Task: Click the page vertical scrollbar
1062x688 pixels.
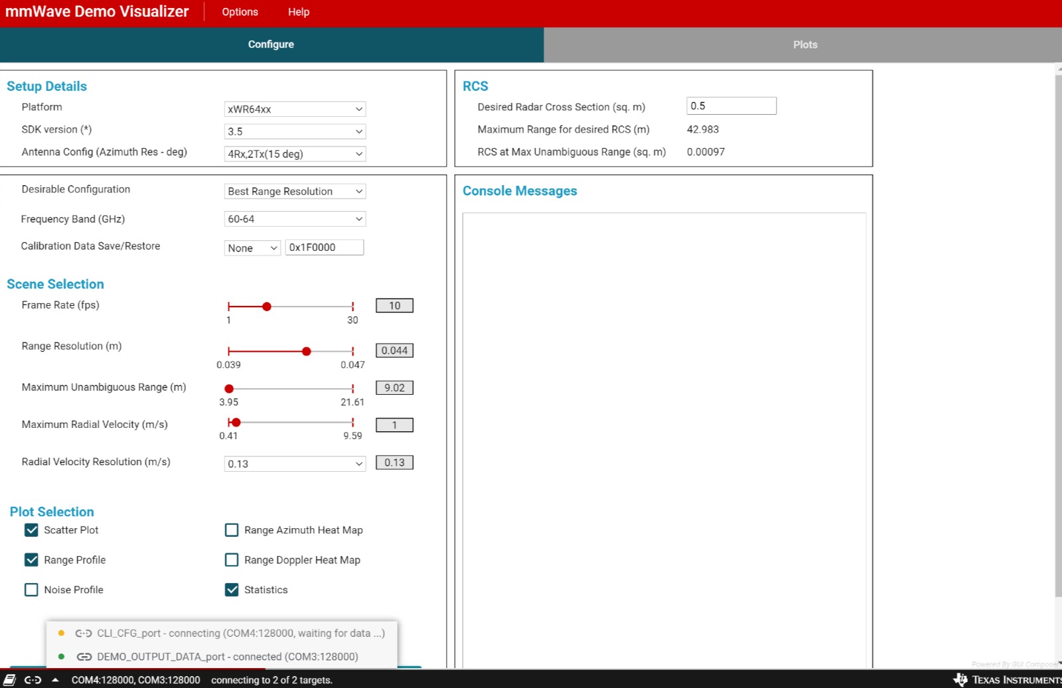Action: (x=1058, y=335)
